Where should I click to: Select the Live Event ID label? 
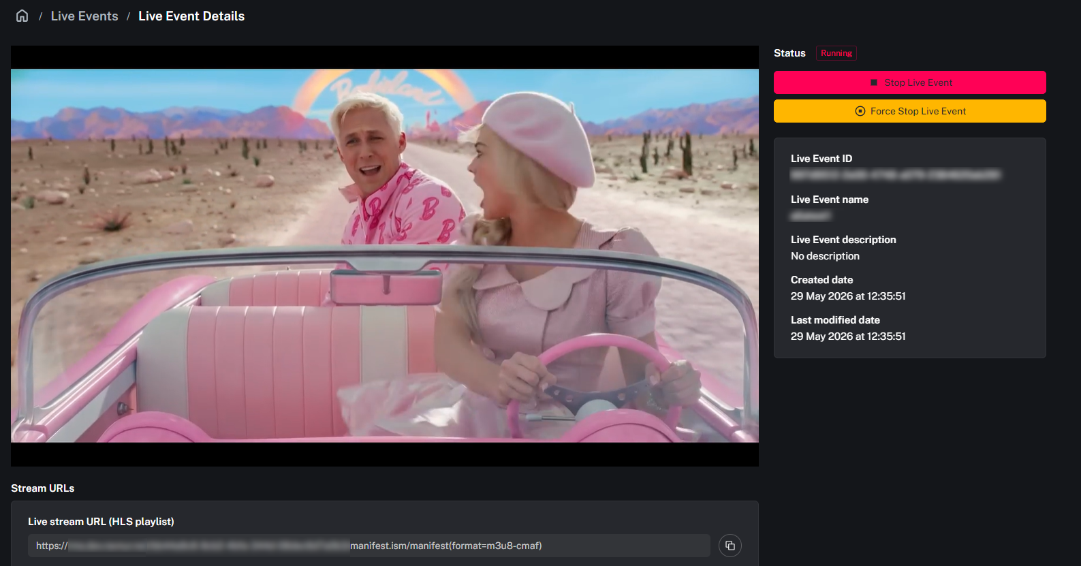click(821, 159)
